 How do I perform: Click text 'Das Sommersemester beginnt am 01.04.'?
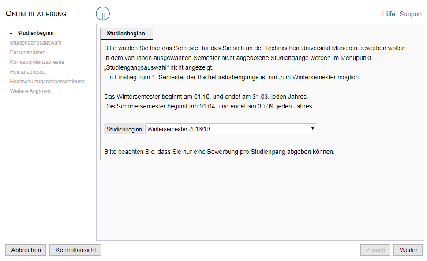(x=161, y=106)
